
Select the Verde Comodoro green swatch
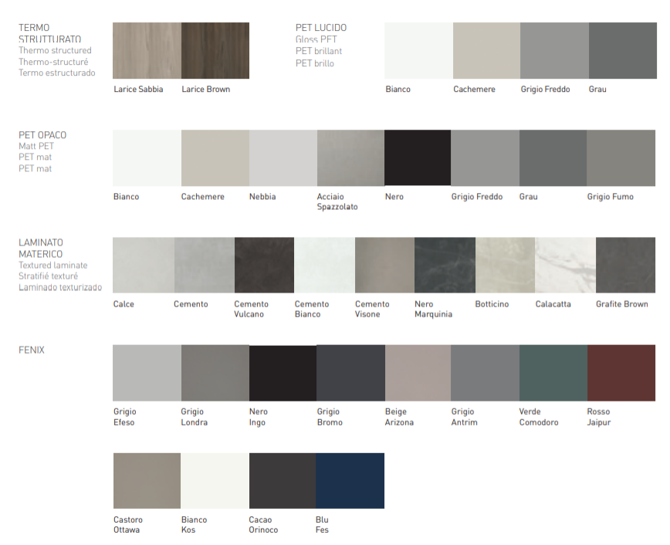[x=553, y=373]
